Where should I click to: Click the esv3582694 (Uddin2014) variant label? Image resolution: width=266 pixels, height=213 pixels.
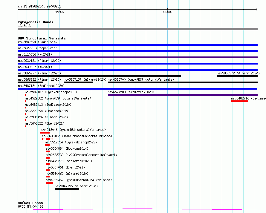[x=38, y=42]
